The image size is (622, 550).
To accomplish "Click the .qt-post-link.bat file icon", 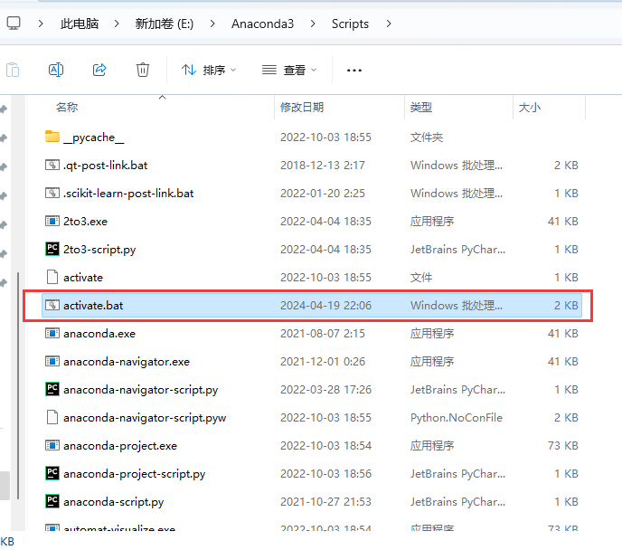I will 52,165.
